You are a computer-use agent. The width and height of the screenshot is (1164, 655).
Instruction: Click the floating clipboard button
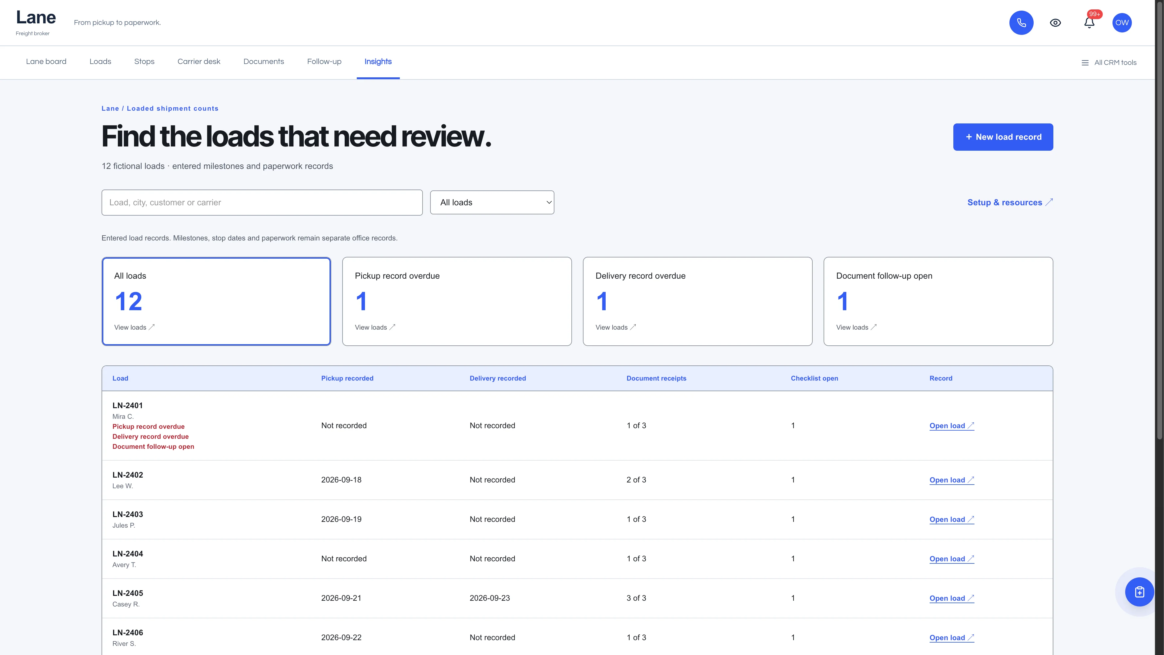click(x=1139, y=592)
